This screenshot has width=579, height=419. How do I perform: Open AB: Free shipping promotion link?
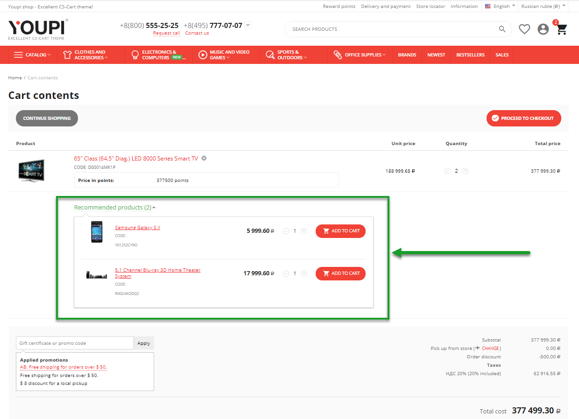click(x=64, y=367)
